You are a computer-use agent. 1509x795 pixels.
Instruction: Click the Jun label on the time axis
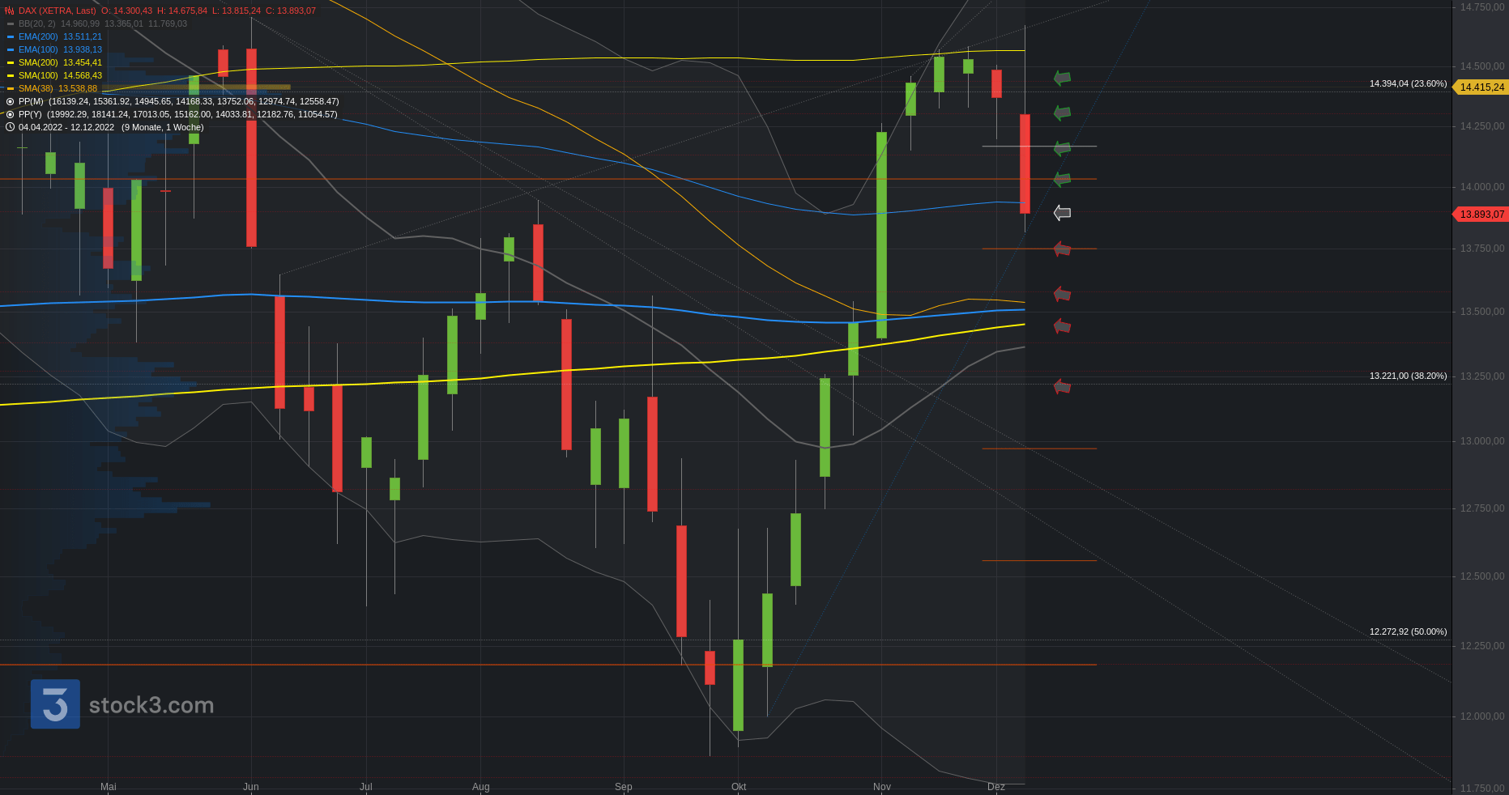251,787
